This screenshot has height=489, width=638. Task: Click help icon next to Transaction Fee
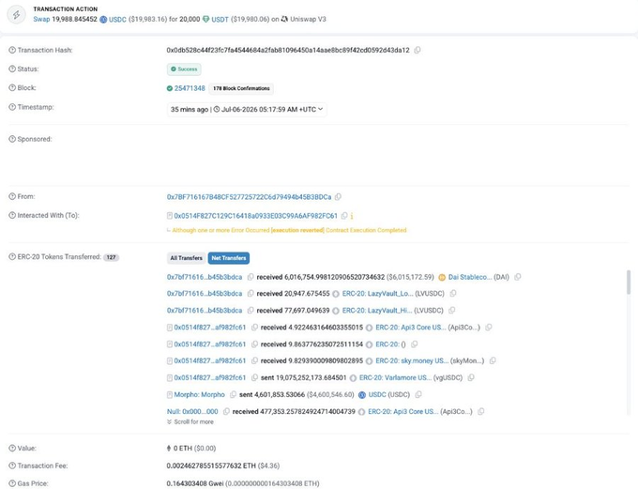pos(12,466)
